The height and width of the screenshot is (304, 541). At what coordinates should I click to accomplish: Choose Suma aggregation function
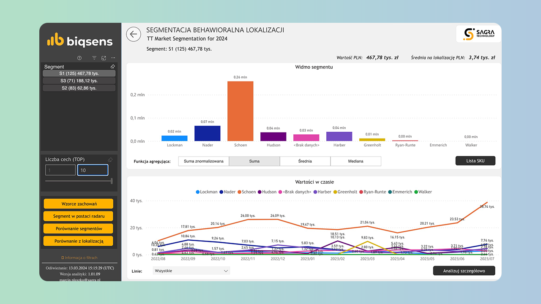click(x=254, y=161)
